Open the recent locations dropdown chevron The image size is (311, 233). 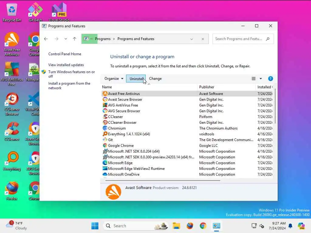pyautogui.click(x=66, y=39)
